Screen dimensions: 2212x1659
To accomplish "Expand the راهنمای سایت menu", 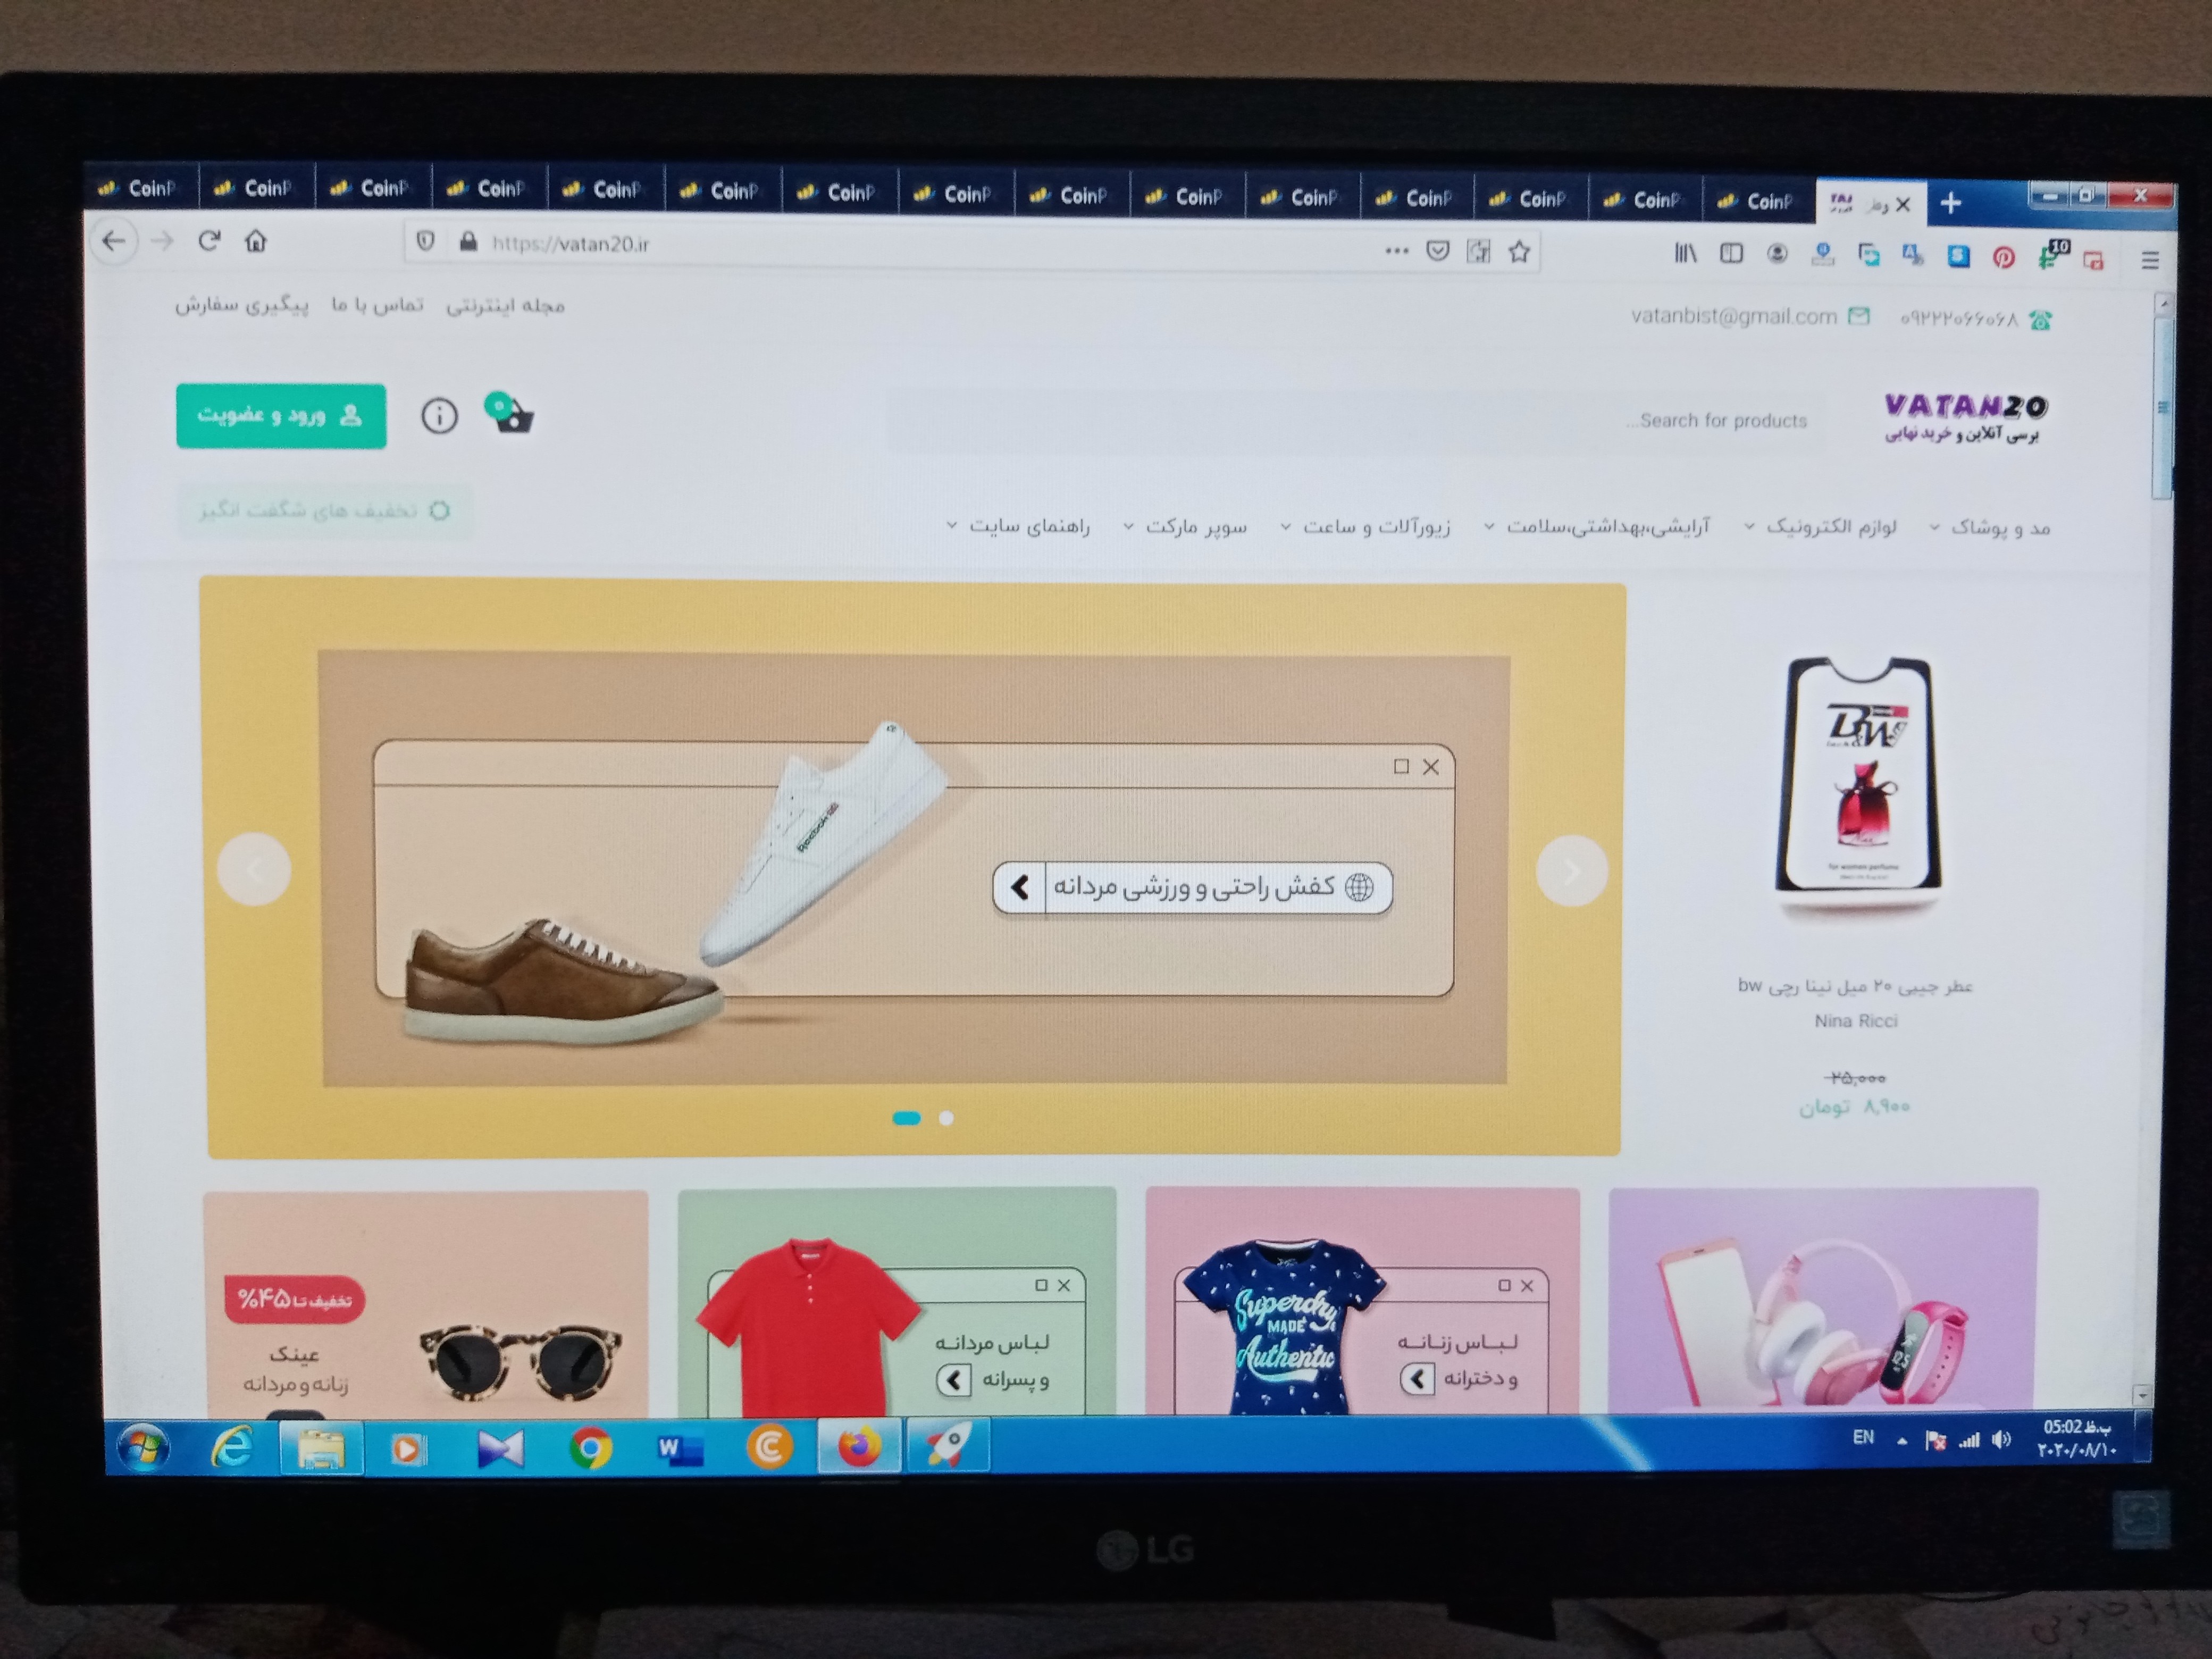I will click(1018, 525).
